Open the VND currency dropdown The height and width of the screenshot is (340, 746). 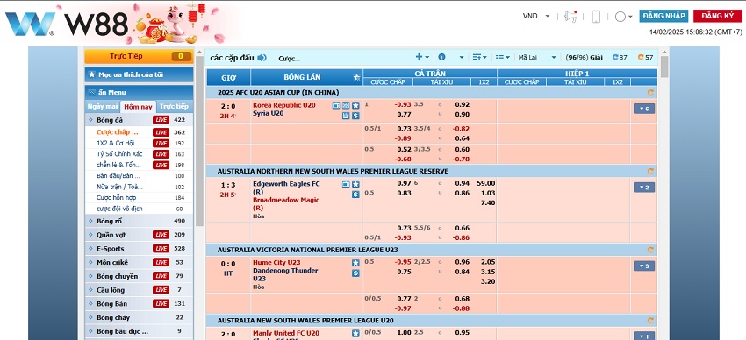pos(536,16)
